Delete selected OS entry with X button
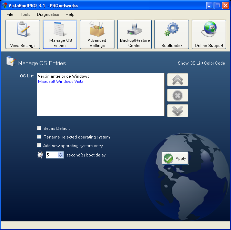Viewport: 231px width, 230px height. pos(178,95)
